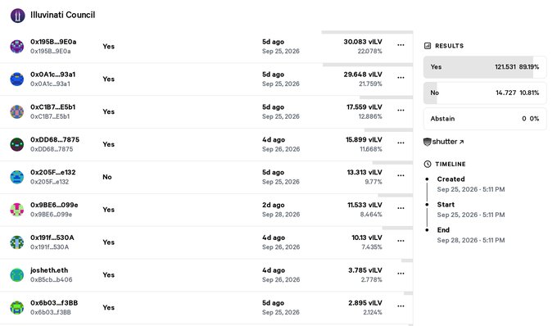Open the josheth.eth voter profile

(49, 270)
